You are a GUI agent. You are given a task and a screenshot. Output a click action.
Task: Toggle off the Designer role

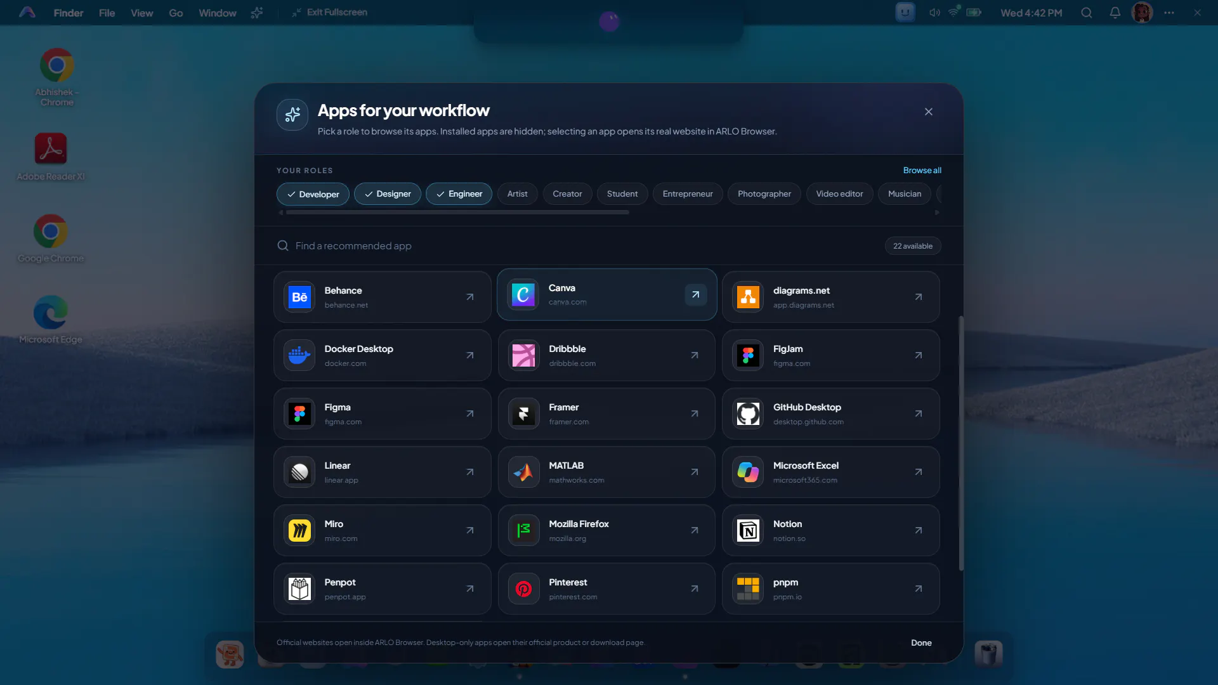[387, 194]
